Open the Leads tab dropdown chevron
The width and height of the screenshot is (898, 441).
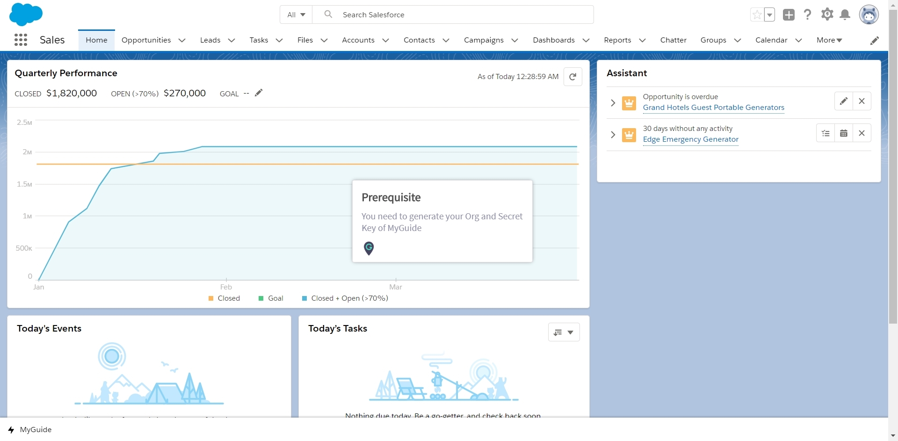pos(231,40)
